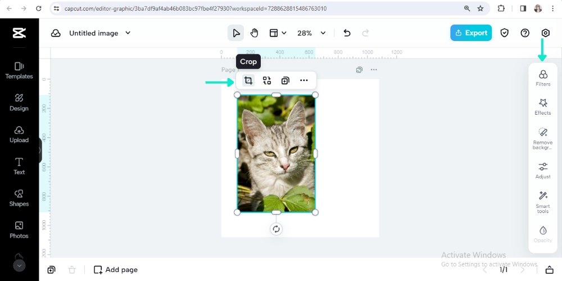562x281 pixels.
Task: Go to the next page arrow
Action: [522, 270]
